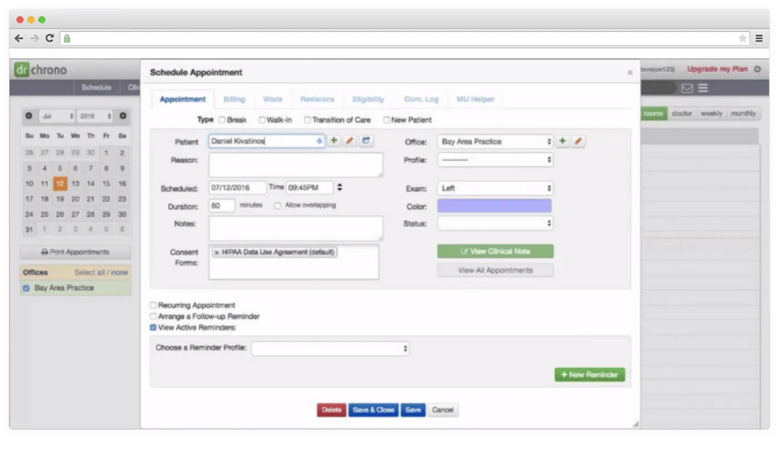Click the Duration minutes field
The height and width of the screenshot is (451, 780).
point(222,206)
